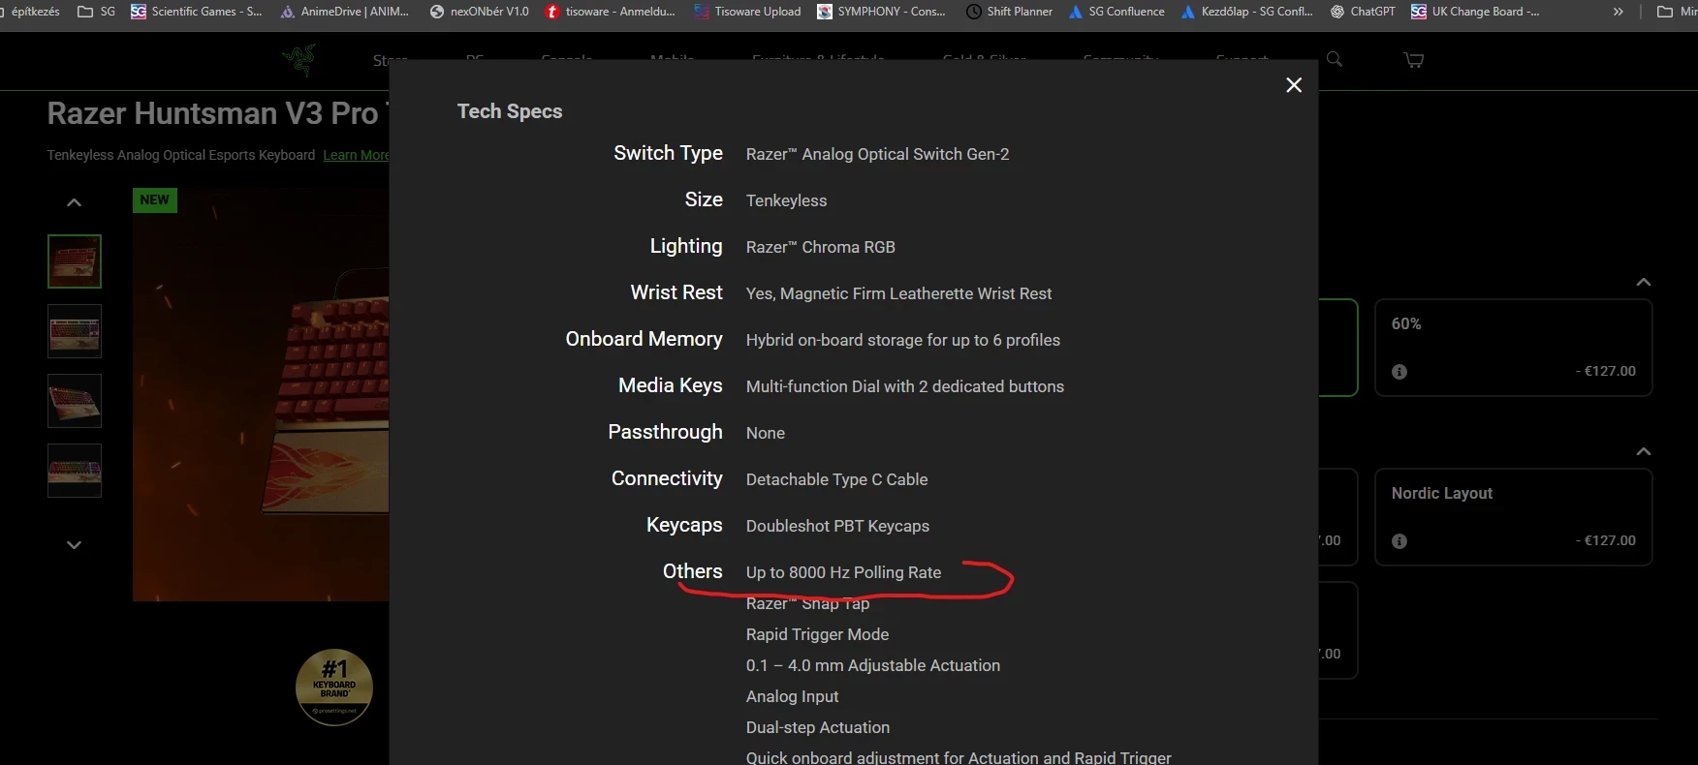Click the Razer Chroma RGB value
The height and width of the screenshot is (765, 1698).
coord(820,247)
